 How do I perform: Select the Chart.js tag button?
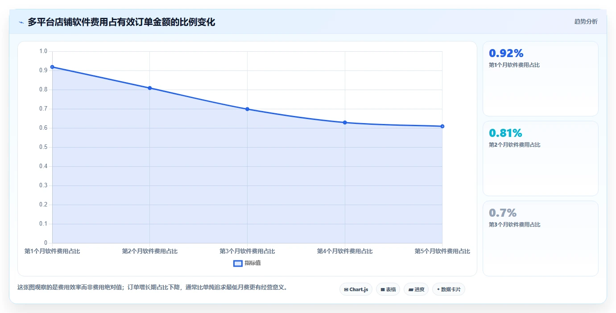pyautogui.click(x=356, y=289)
